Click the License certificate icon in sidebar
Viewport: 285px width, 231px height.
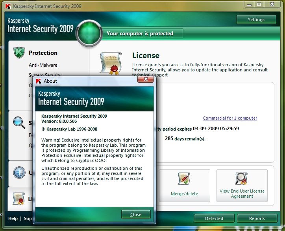click(x=19, y=198)
